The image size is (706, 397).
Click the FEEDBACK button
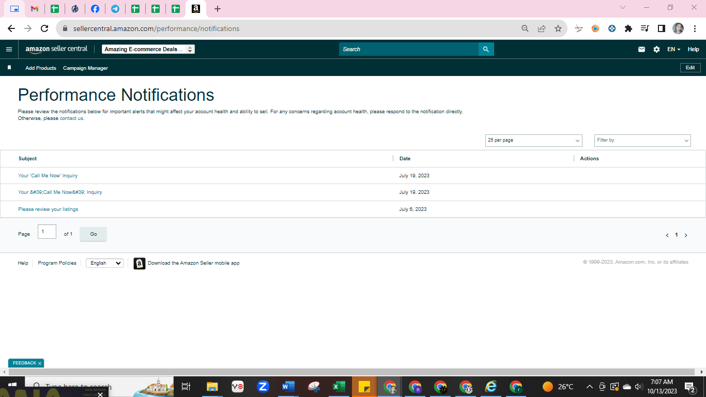pos(24,363)
